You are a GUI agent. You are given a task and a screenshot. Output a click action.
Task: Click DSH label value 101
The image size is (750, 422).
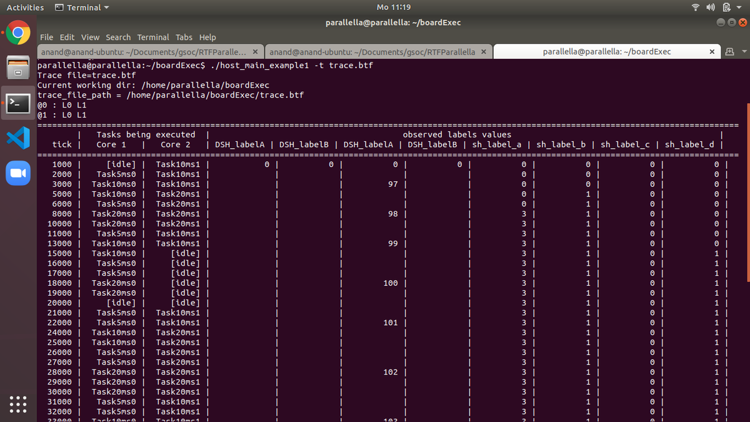(x=390, y=323)
